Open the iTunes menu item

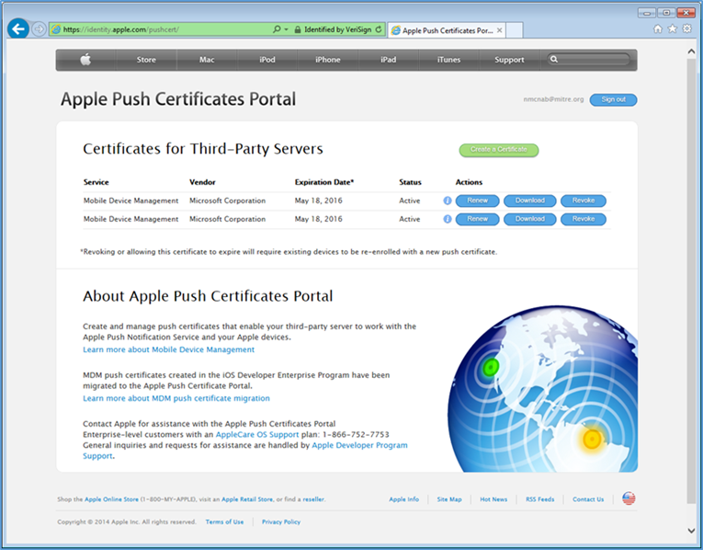pyautogui.click(x=448, y=60)
